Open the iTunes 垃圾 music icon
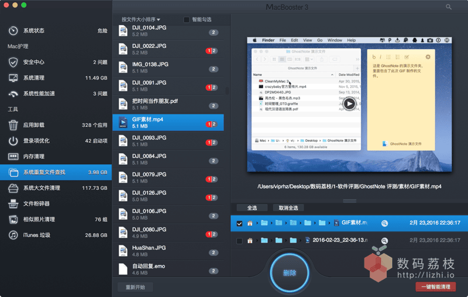This screenshot has height=297, width=468. 13,235
